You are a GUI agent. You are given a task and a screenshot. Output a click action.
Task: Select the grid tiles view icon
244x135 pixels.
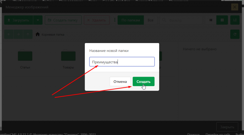click(x=222, y=20)
